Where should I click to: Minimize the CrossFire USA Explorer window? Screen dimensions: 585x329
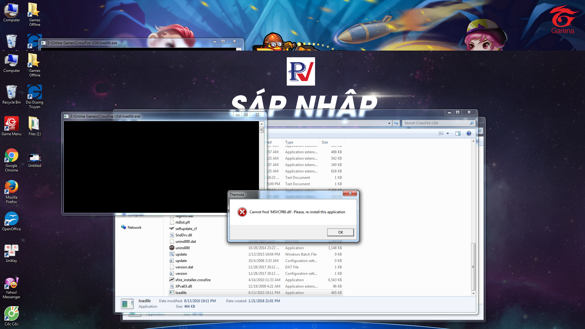449,112
